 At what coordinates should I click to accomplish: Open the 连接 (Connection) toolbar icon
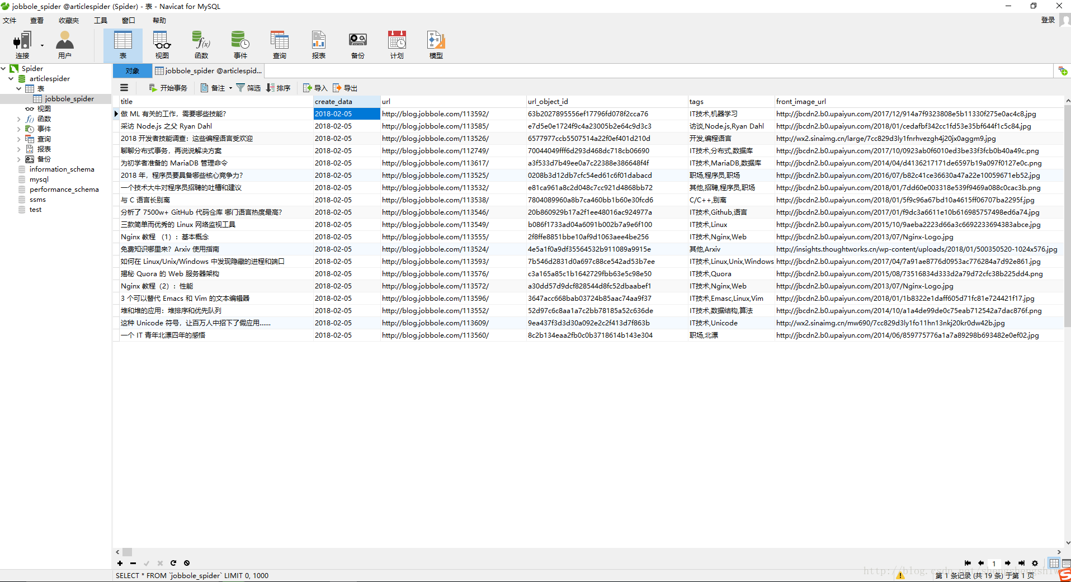click(x=22, y=45)
